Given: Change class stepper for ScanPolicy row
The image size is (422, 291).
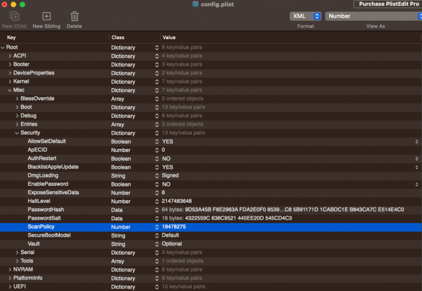Looking at the screenshot, I should tap(157, 227).
